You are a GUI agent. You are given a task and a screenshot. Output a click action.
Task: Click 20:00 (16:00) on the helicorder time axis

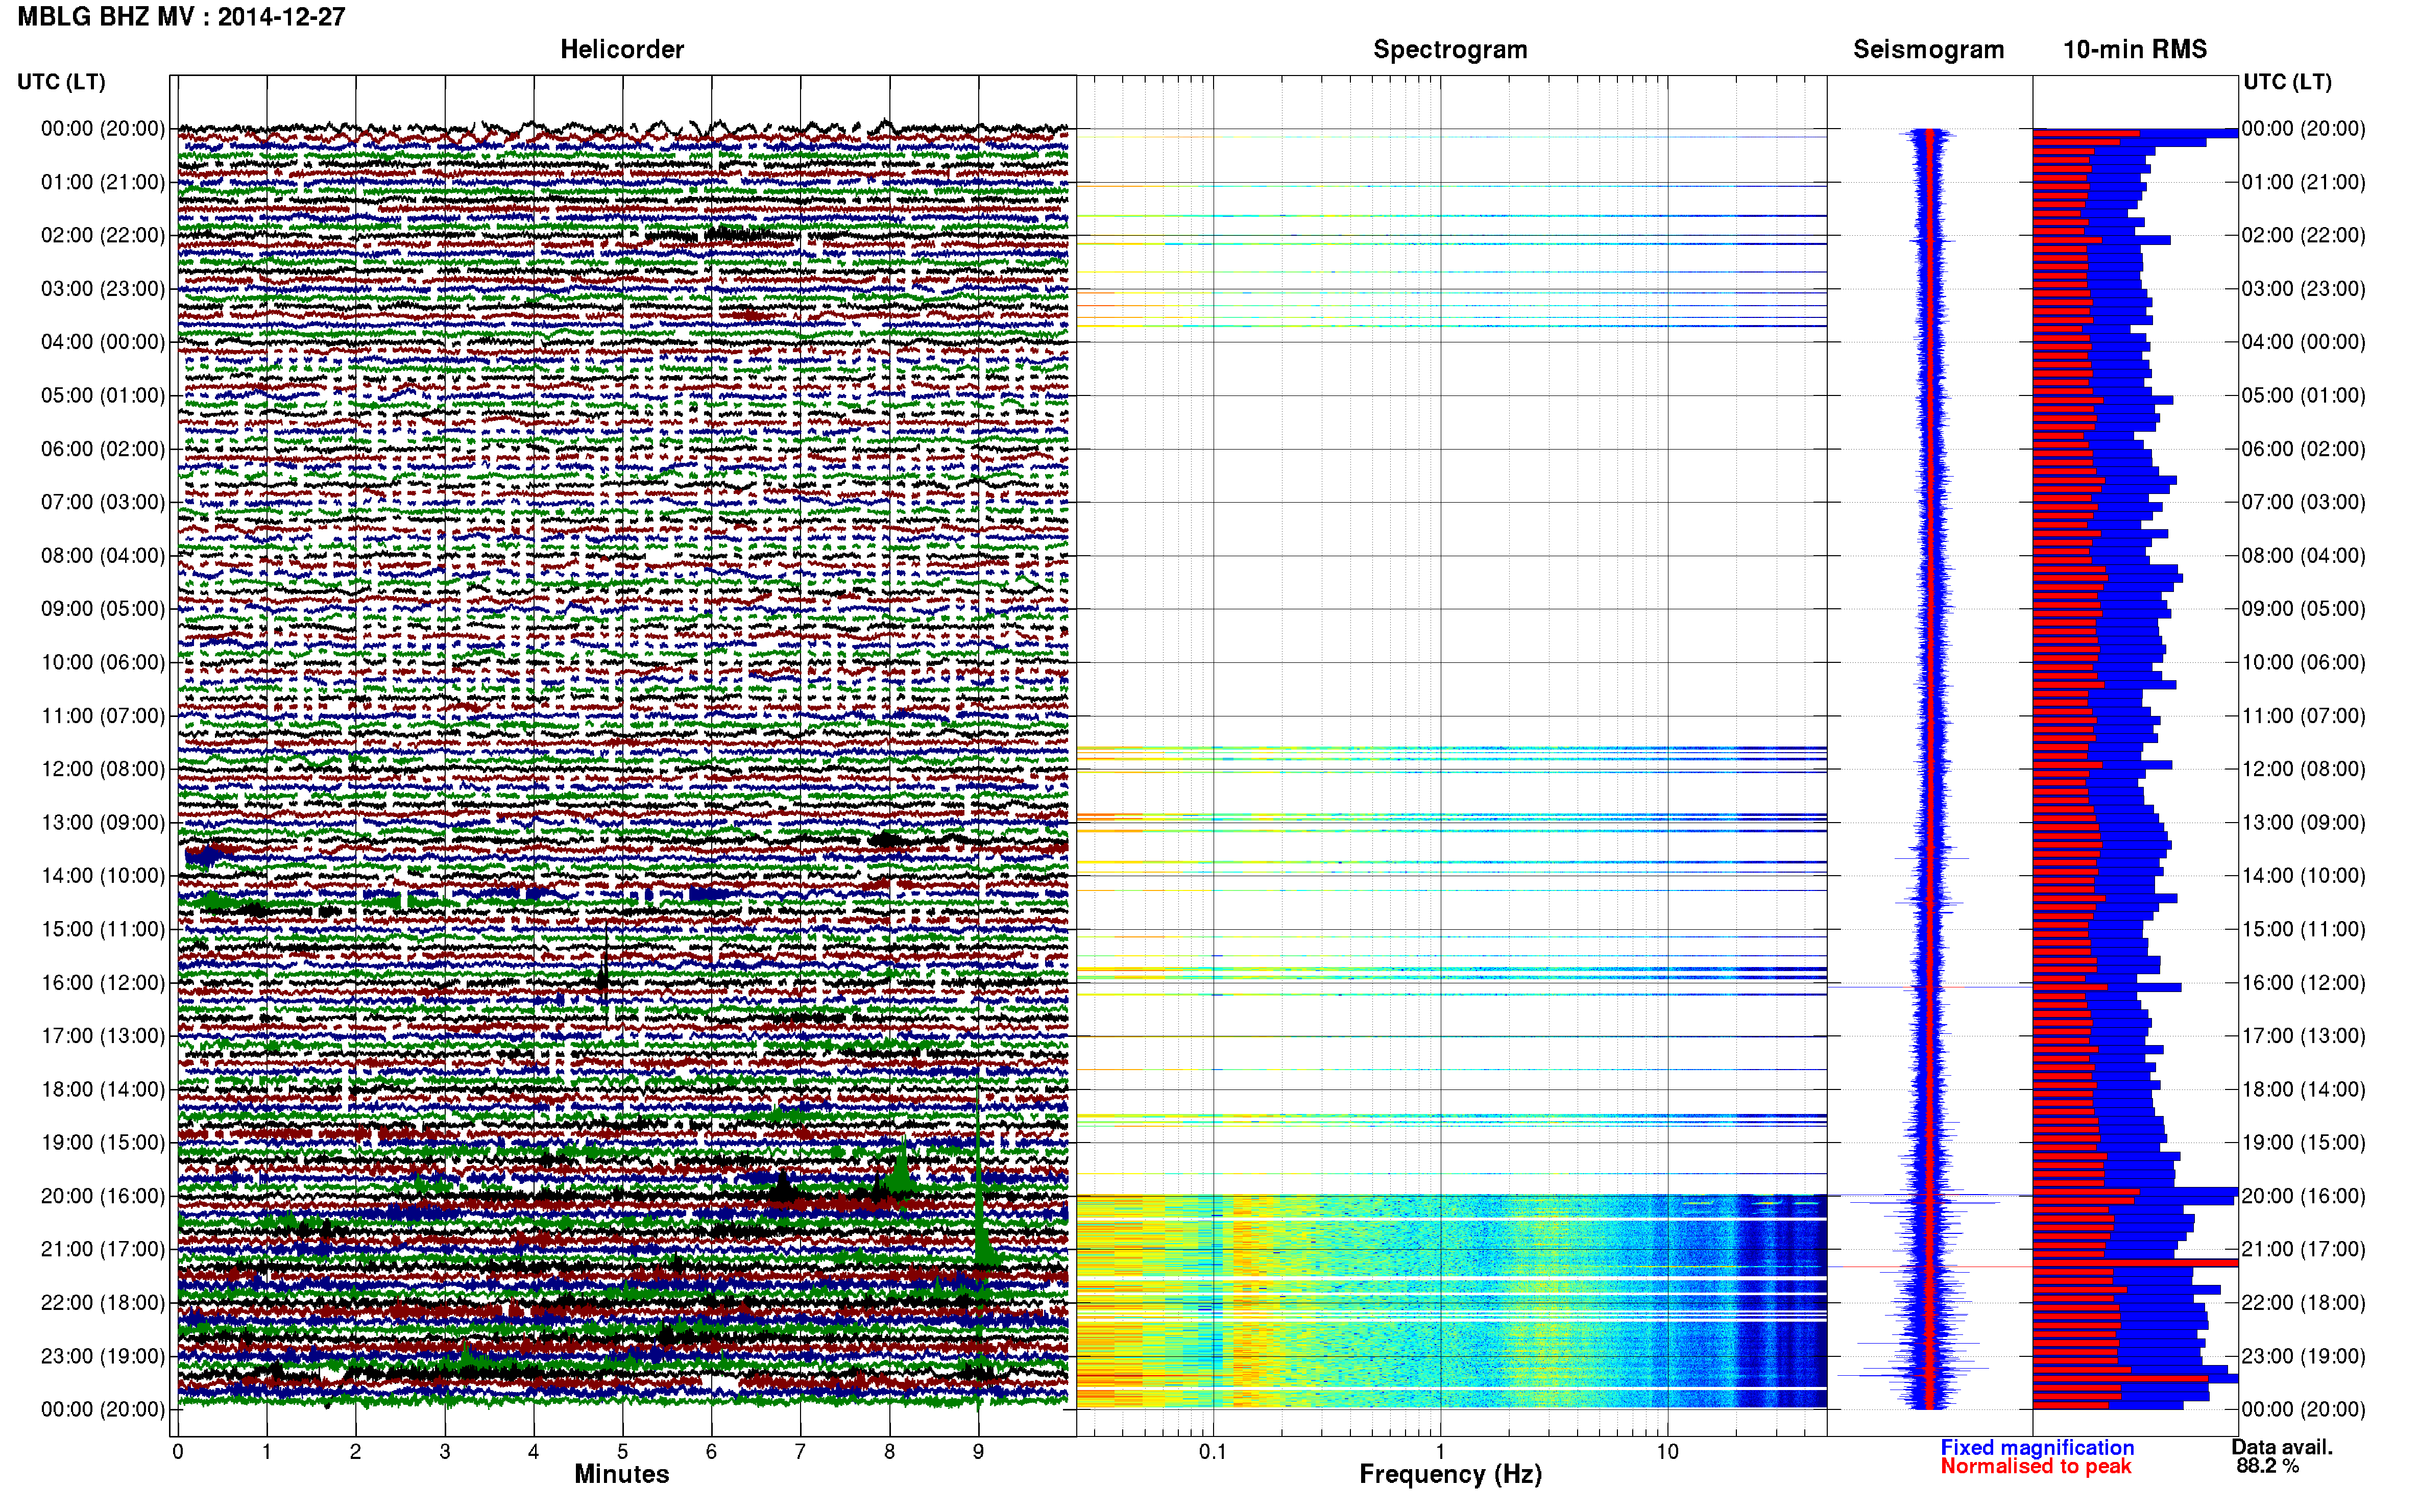point(103,1196)
